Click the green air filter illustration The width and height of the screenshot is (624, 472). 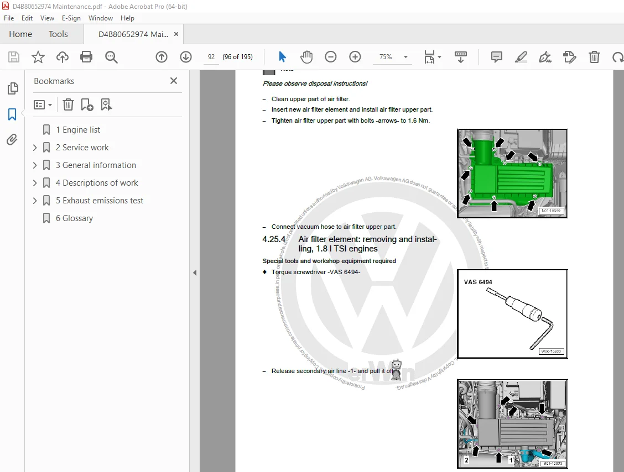[x=512, y=174]
